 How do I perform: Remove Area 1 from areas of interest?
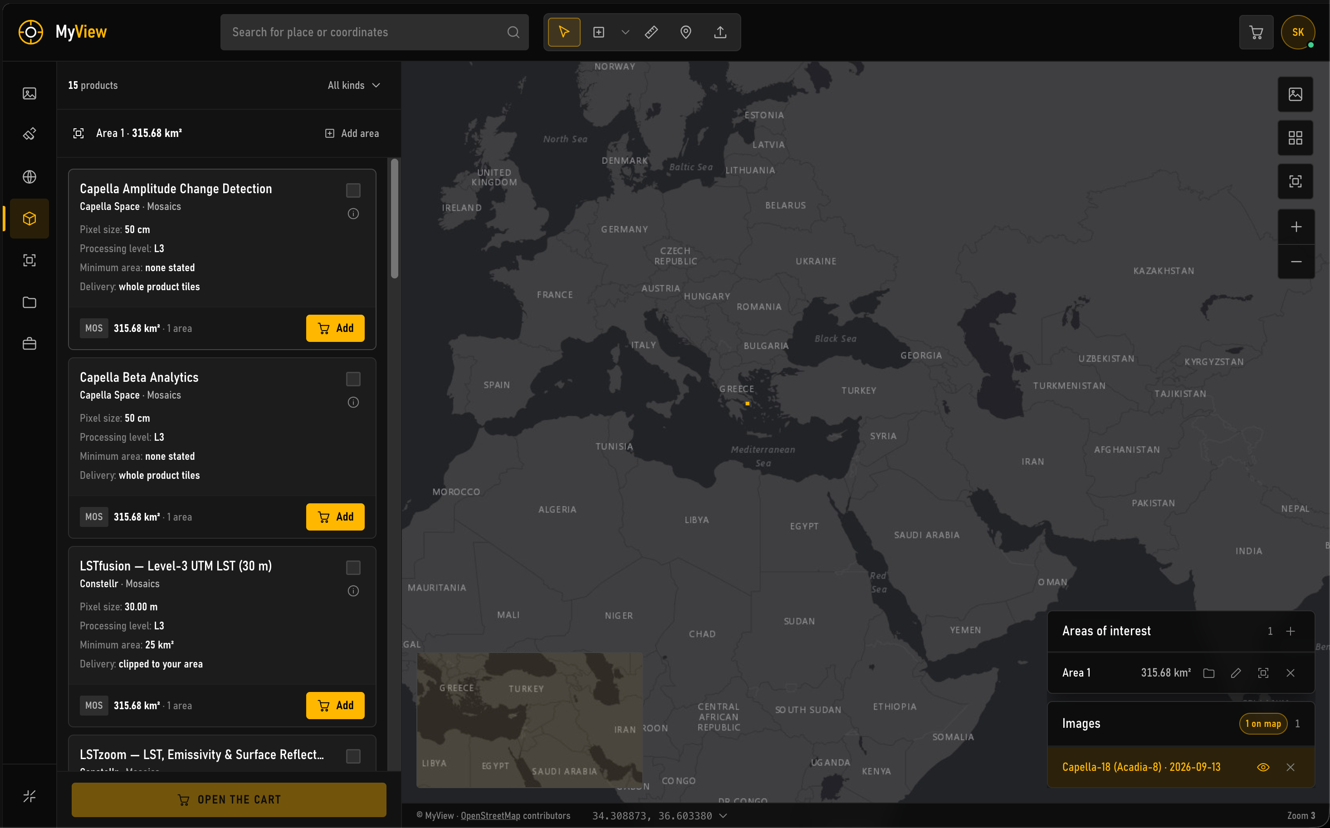click(1291, 673)
